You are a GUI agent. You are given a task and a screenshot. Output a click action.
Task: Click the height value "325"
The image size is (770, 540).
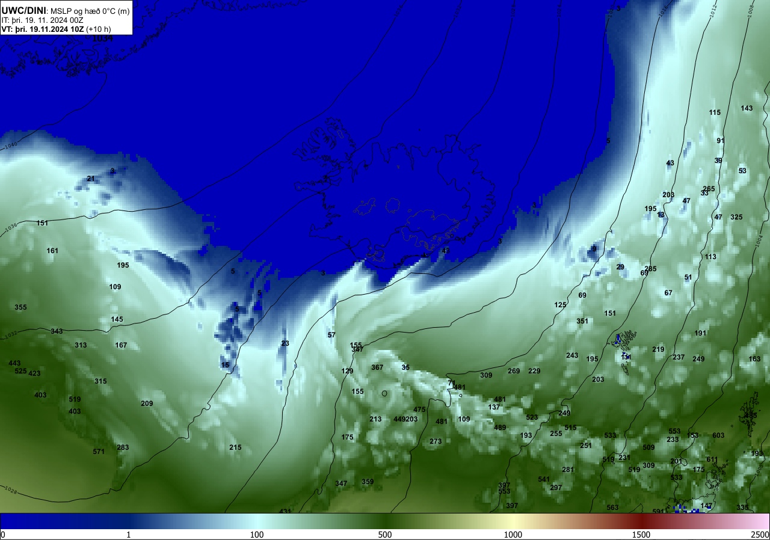coord(736,217)
